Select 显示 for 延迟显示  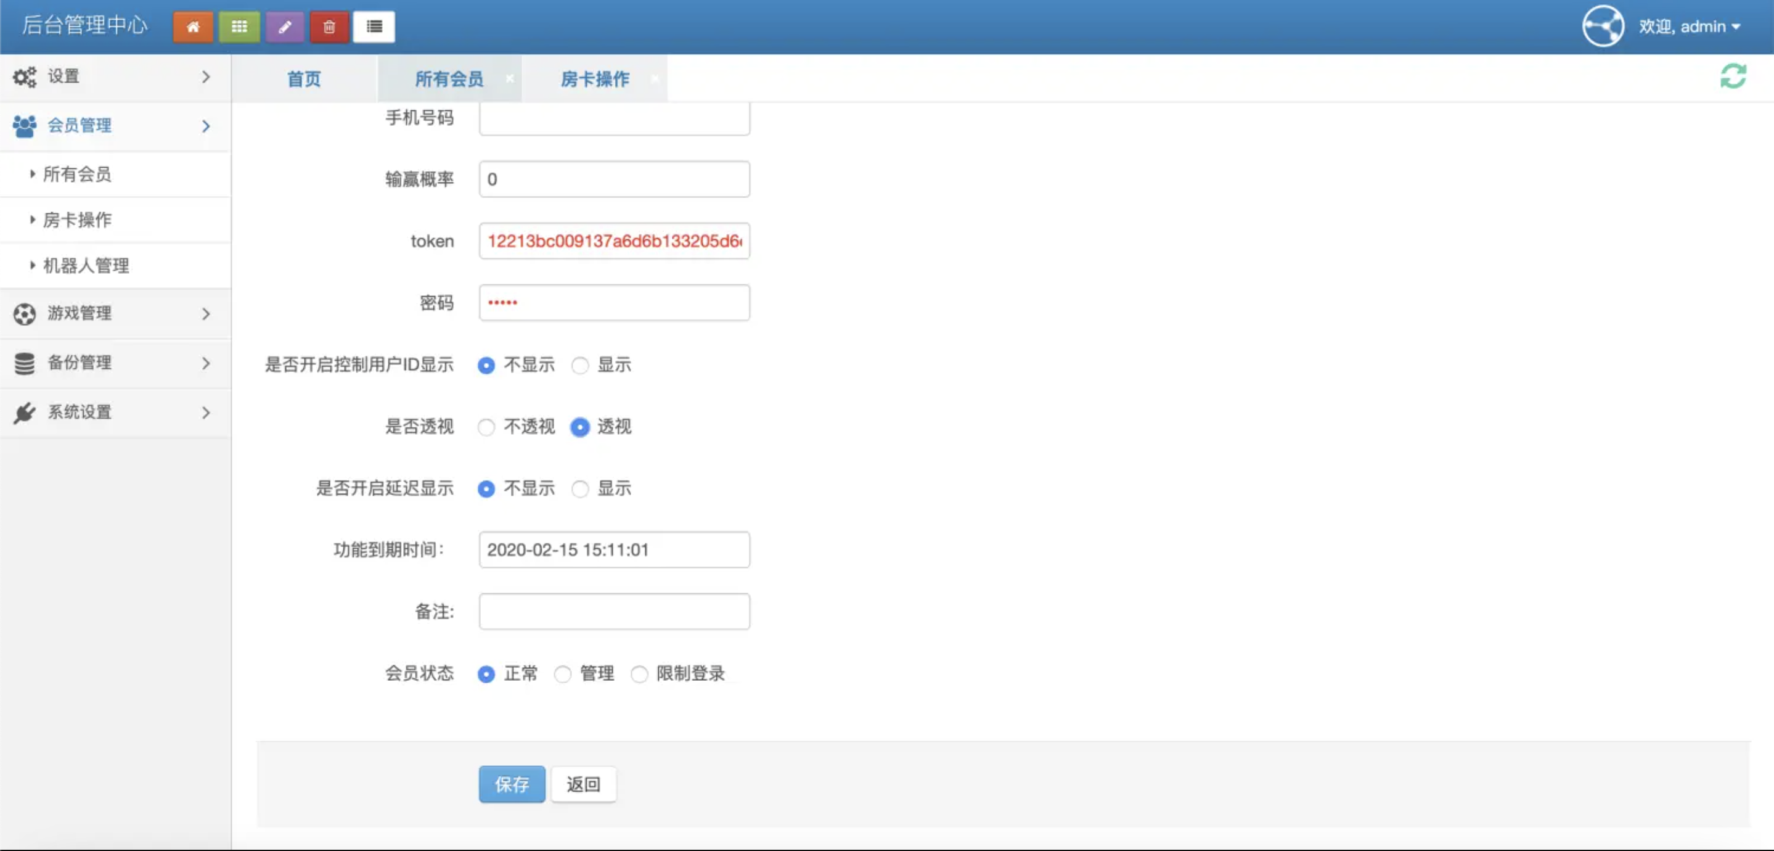coord(580,488)
